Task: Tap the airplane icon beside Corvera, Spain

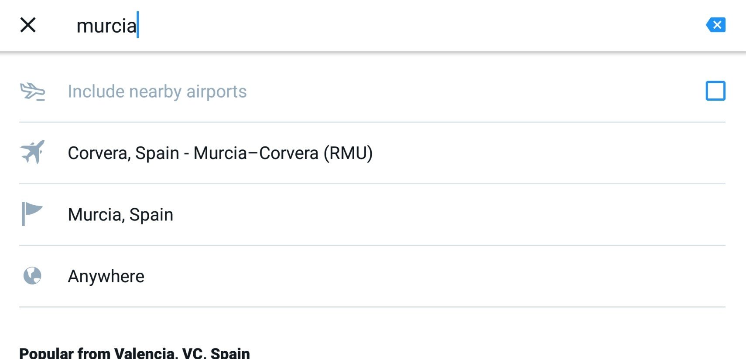Action: click(33, 152)
